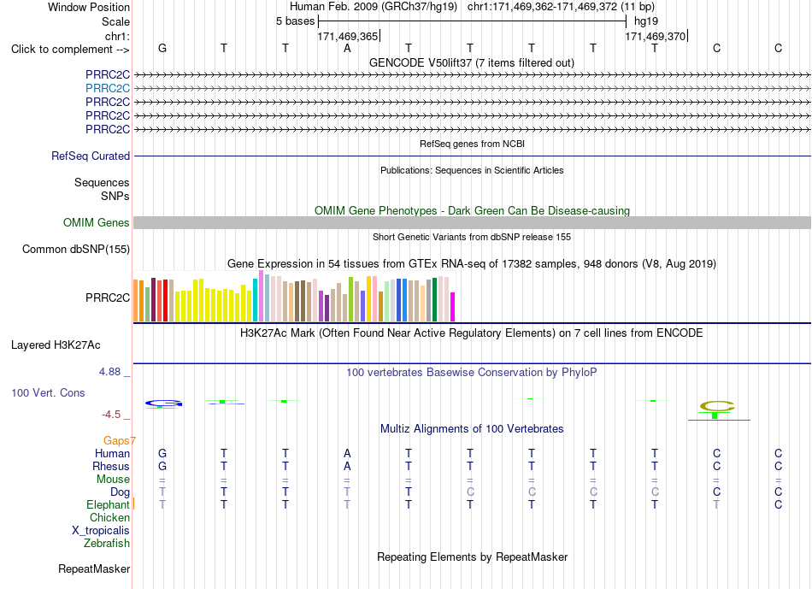Click the -4.5 conservation scale minimum

pos(111,414)
